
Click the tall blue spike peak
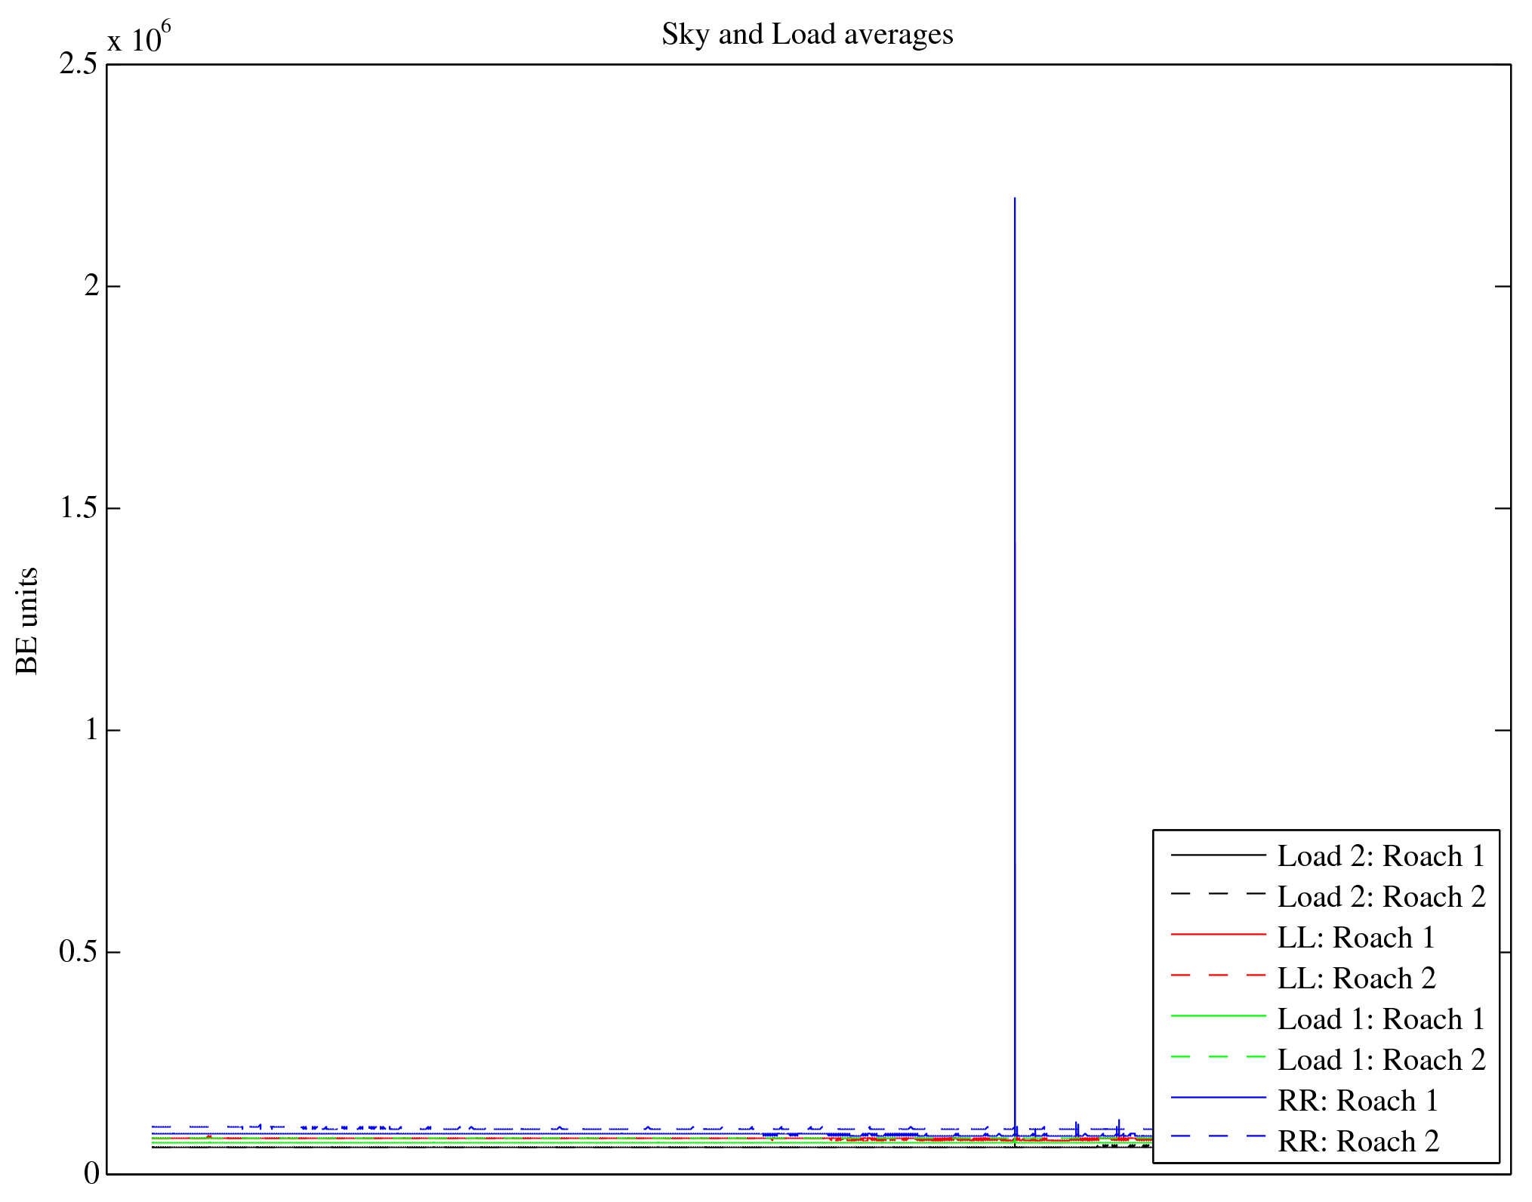click(1015, 199)
